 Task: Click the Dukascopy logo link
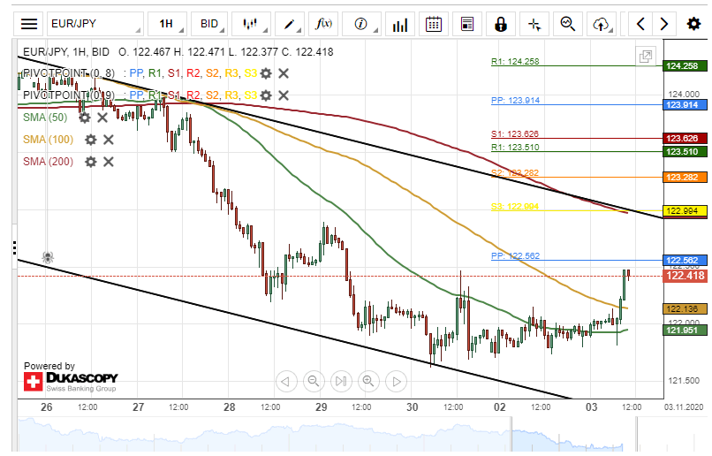(x=71, y=381)
